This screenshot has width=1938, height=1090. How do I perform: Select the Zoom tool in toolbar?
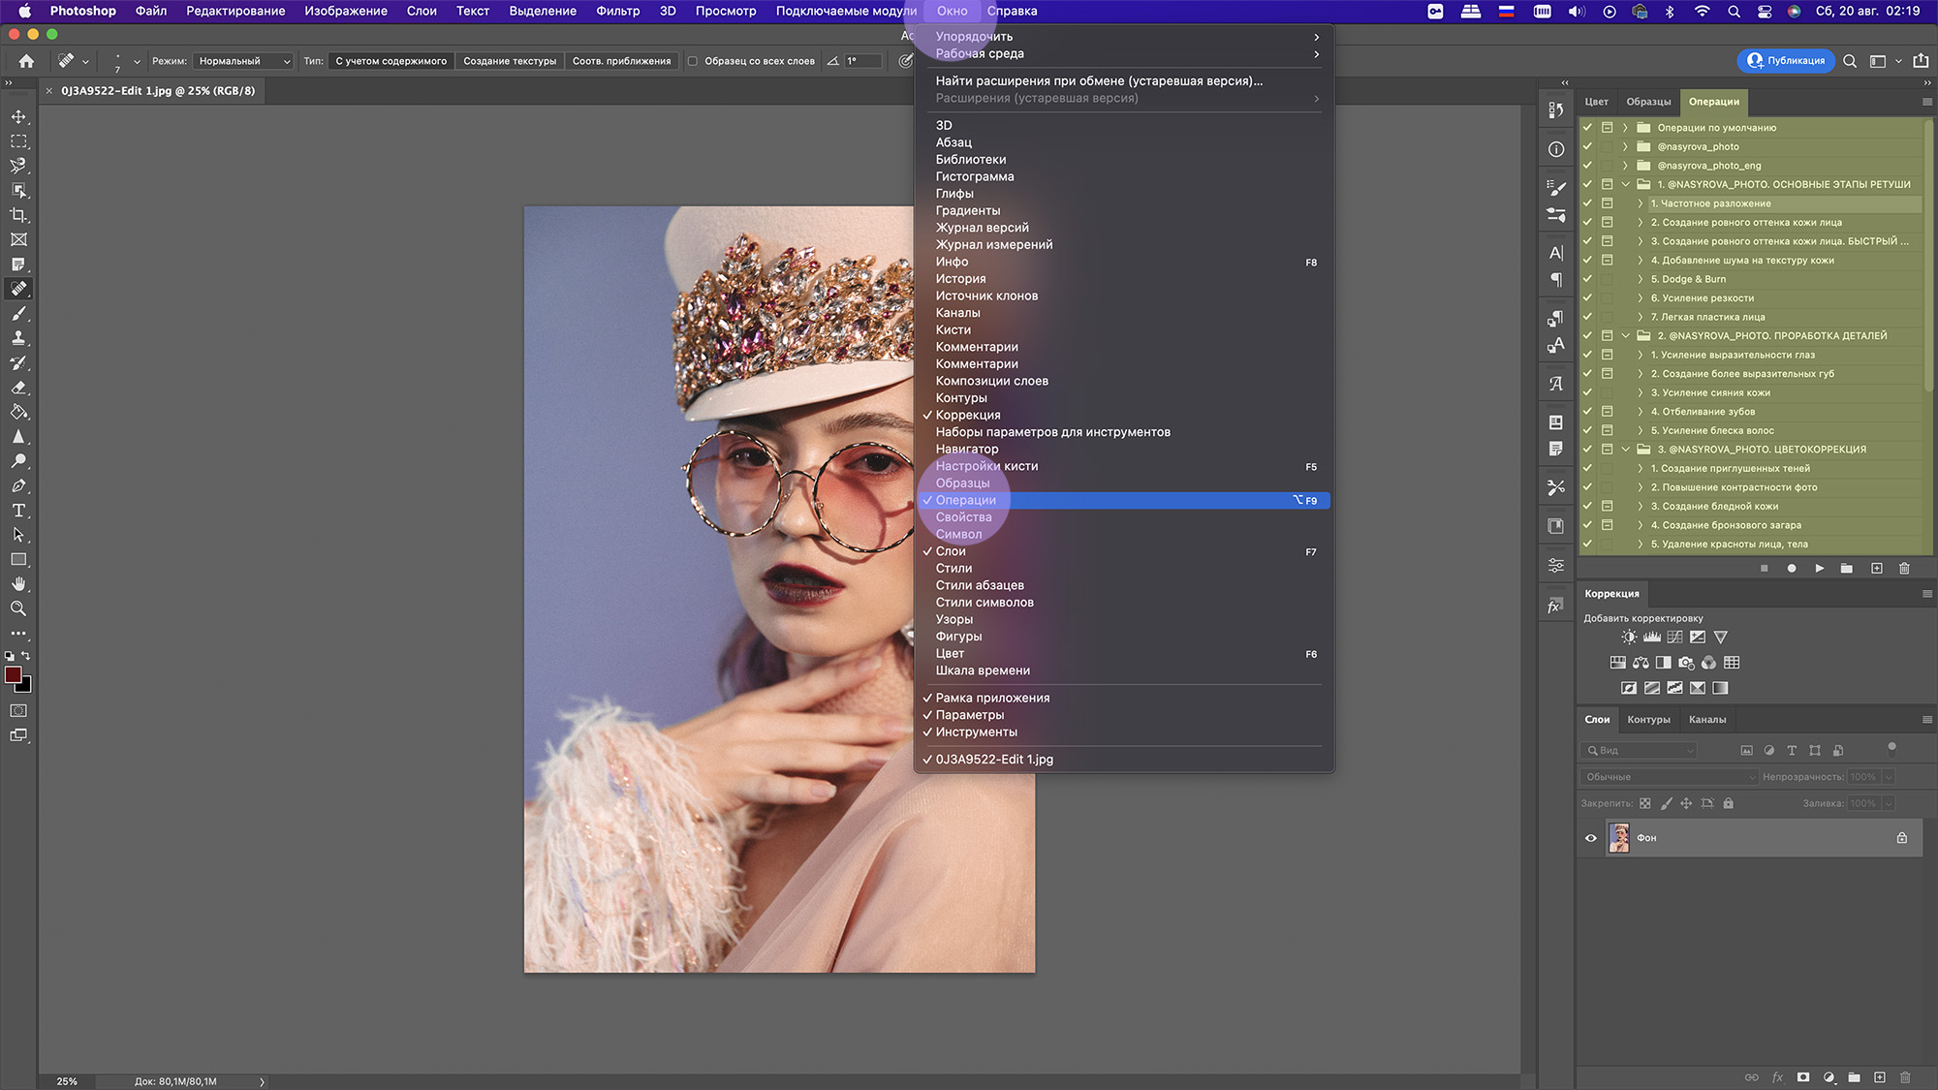[18, 609]
